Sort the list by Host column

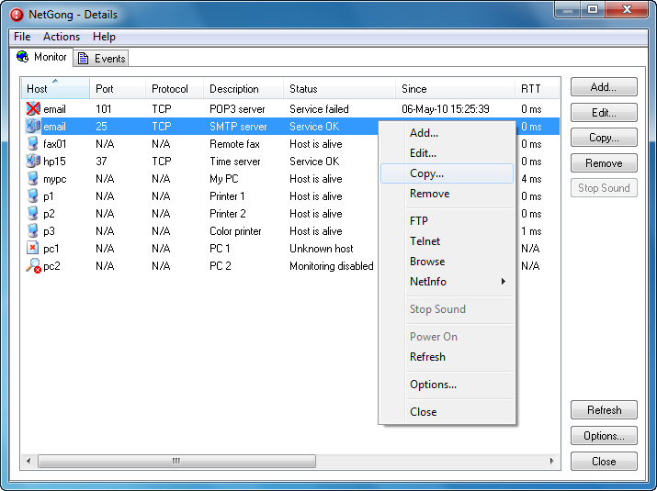[55, 89]
